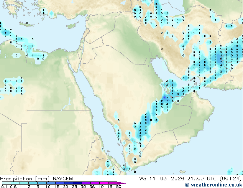This screenshot has width=243, height=188.
Task: Select the 20–25 mm legend color swatch
Action: click(68, 183)
